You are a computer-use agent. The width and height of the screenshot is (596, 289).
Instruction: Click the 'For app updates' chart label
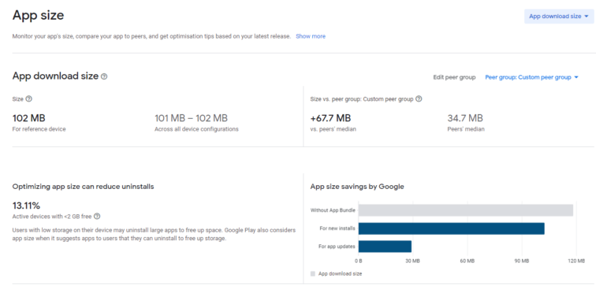[337, 246]
